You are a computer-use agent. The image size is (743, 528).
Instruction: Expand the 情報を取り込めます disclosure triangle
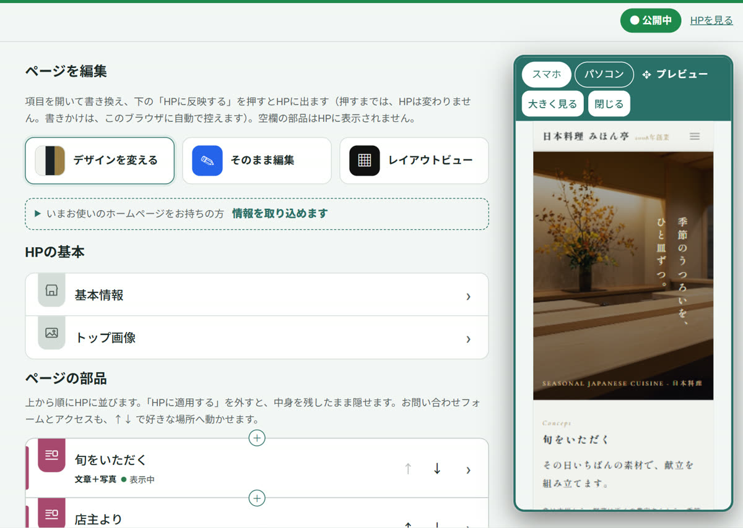(38, 214)
